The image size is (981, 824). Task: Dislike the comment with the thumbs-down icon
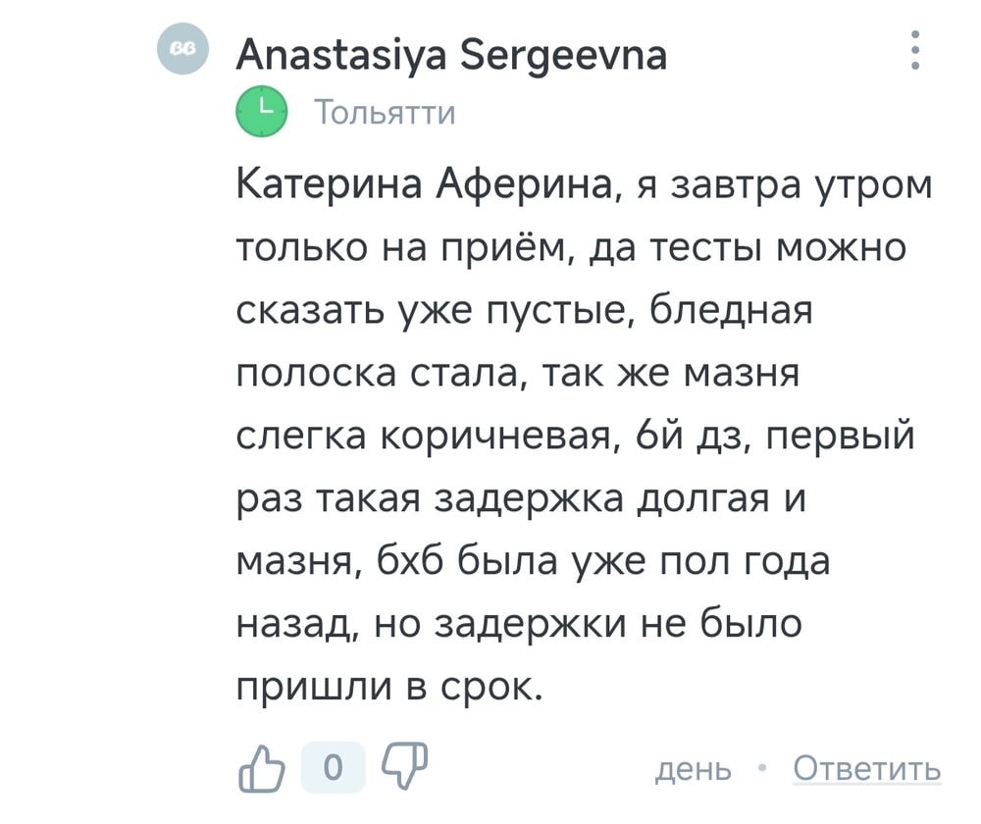point(404,766)
